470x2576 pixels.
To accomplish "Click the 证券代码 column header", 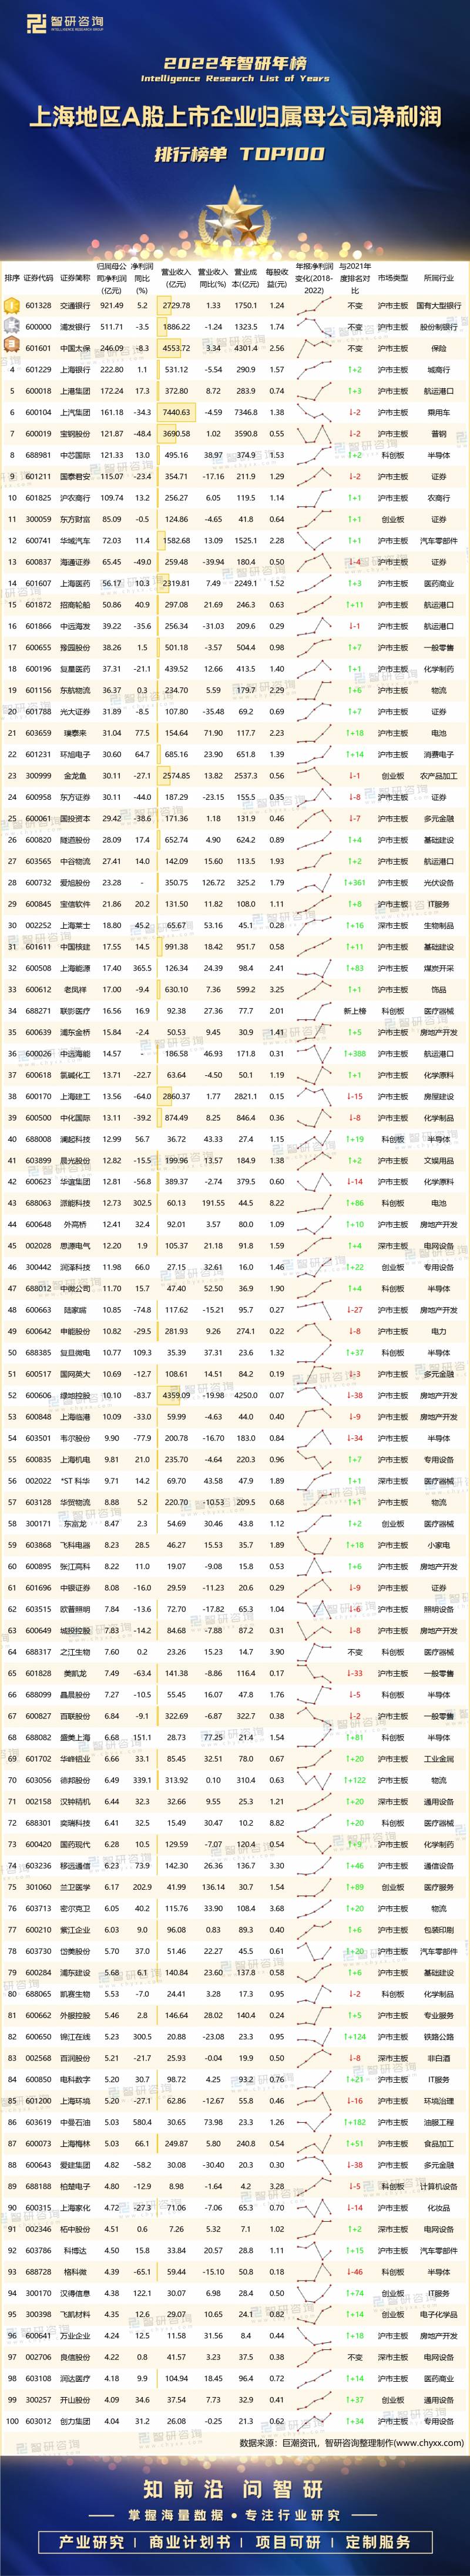I will pos(38,277).
